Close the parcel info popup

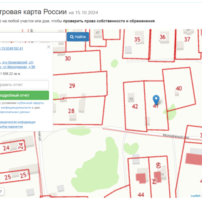click(49, 47)
